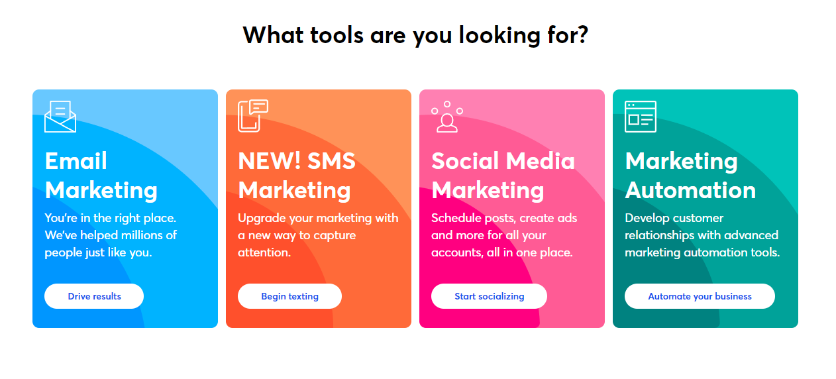Click the automation browser window icon
The image size is (836, 379).
tap(641, 117)
